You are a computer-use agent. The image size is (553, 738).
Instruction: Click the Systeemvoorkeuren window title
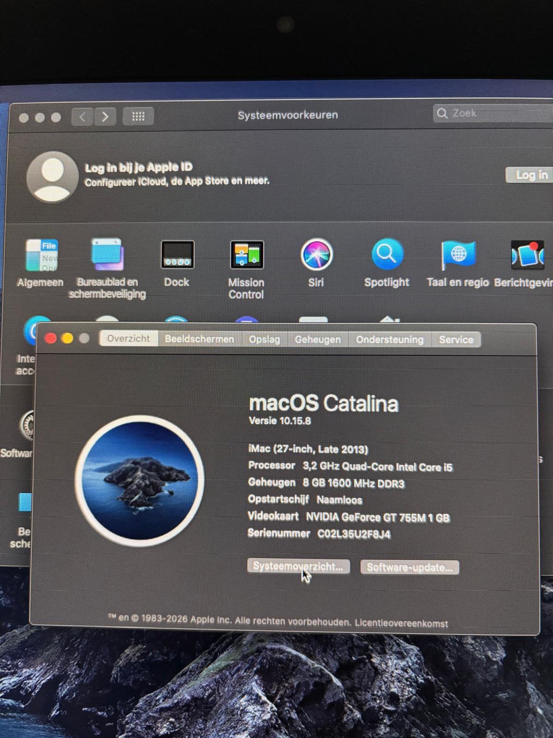[288, 115]
